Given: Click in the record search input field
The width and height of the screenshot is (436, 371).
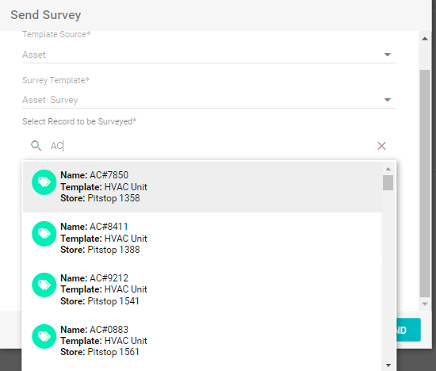Looking at the screenshot, I should tap(212, 146).
